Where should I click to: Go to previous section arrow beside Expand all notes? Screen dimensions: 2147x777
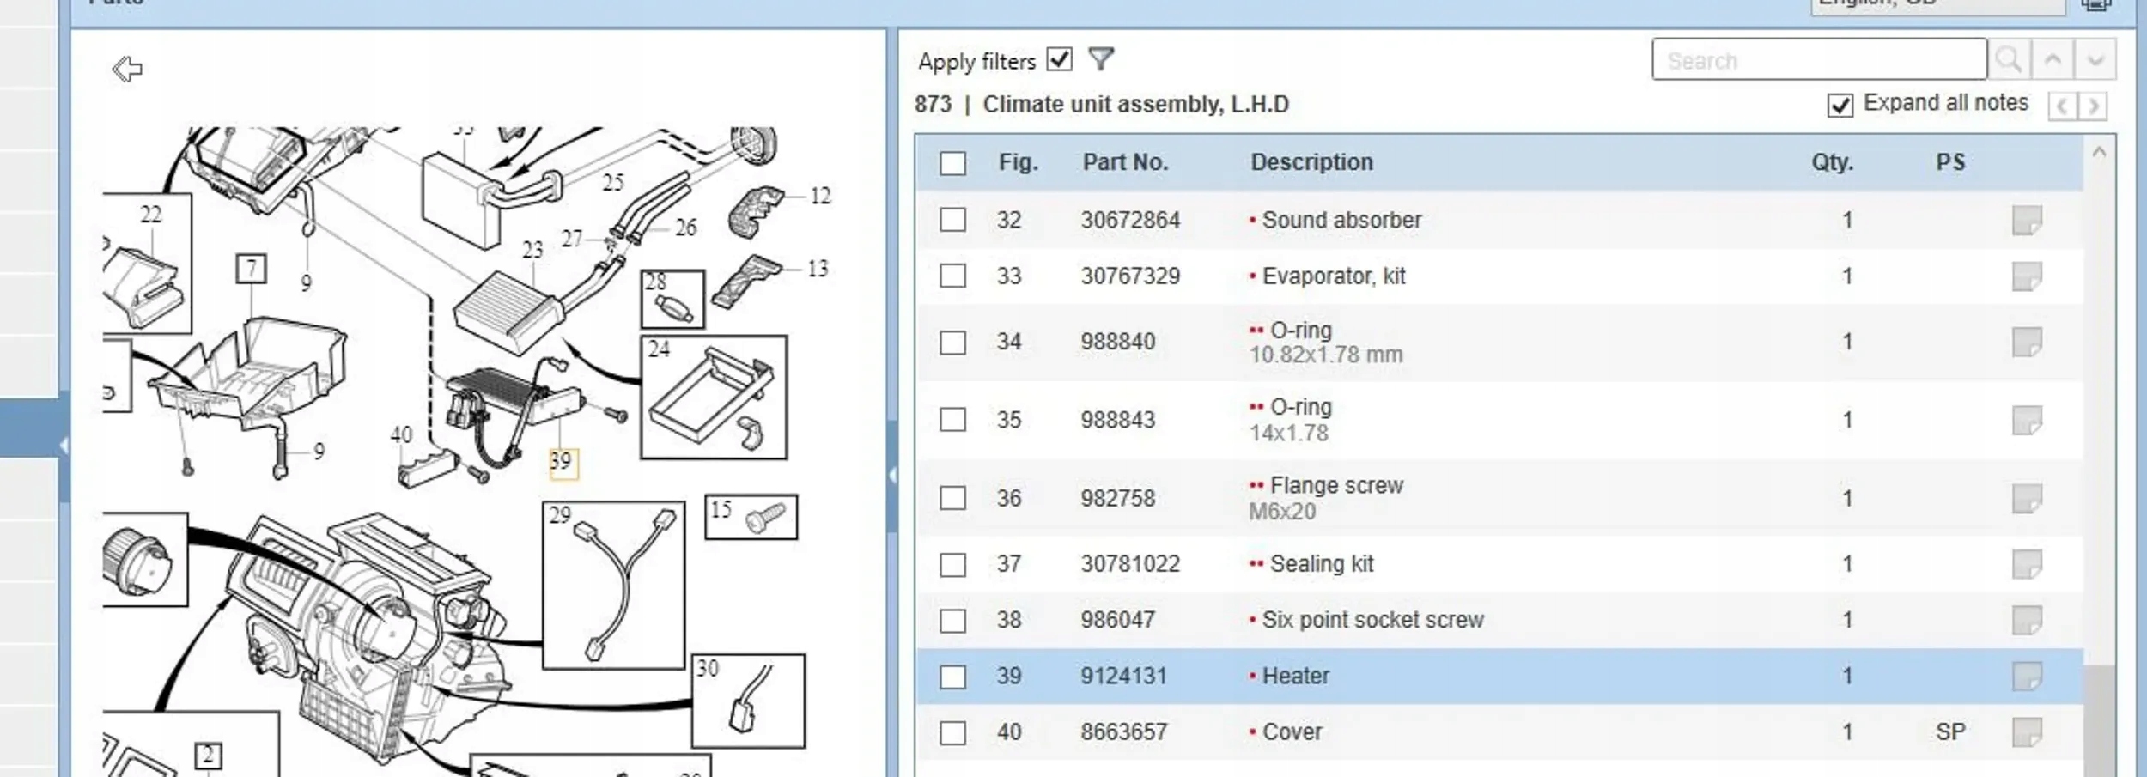pyautogui.click(x=2062, y=106)
